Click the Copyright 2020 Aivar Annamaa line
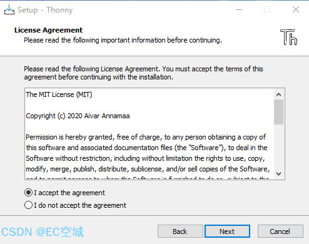Image resolution: width=309 pixels, height=244 pixels. coord(78,116)
